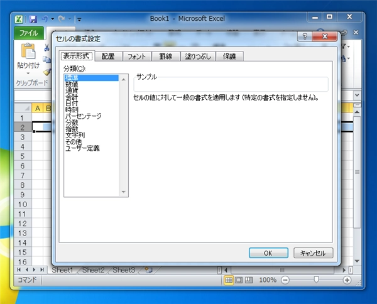The width and height of the screenshot is (377, 304).
Task: Open the Sheet2 tab
Action: tap(93, 270)
